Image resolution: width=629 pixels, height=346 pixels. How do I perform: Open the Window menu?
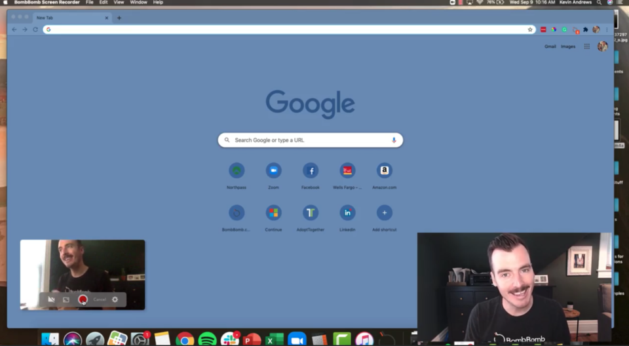(x=138, y=3)
